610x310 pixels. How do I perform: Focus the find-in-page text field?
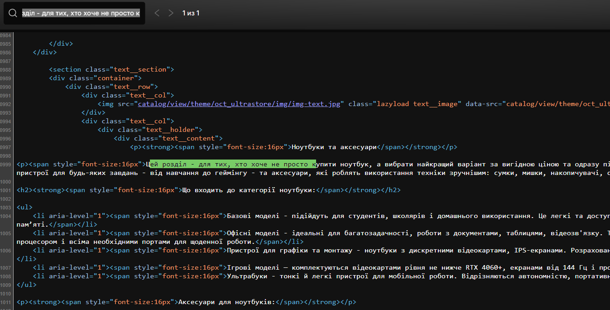(81, 14)
